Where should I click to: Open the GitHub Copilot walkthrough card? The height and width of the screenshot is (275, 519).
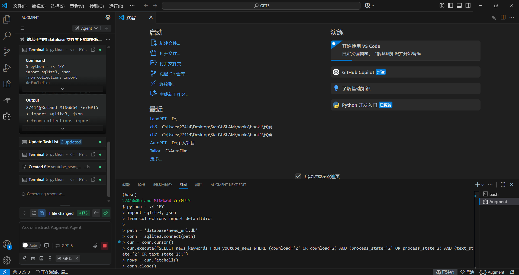405,72
